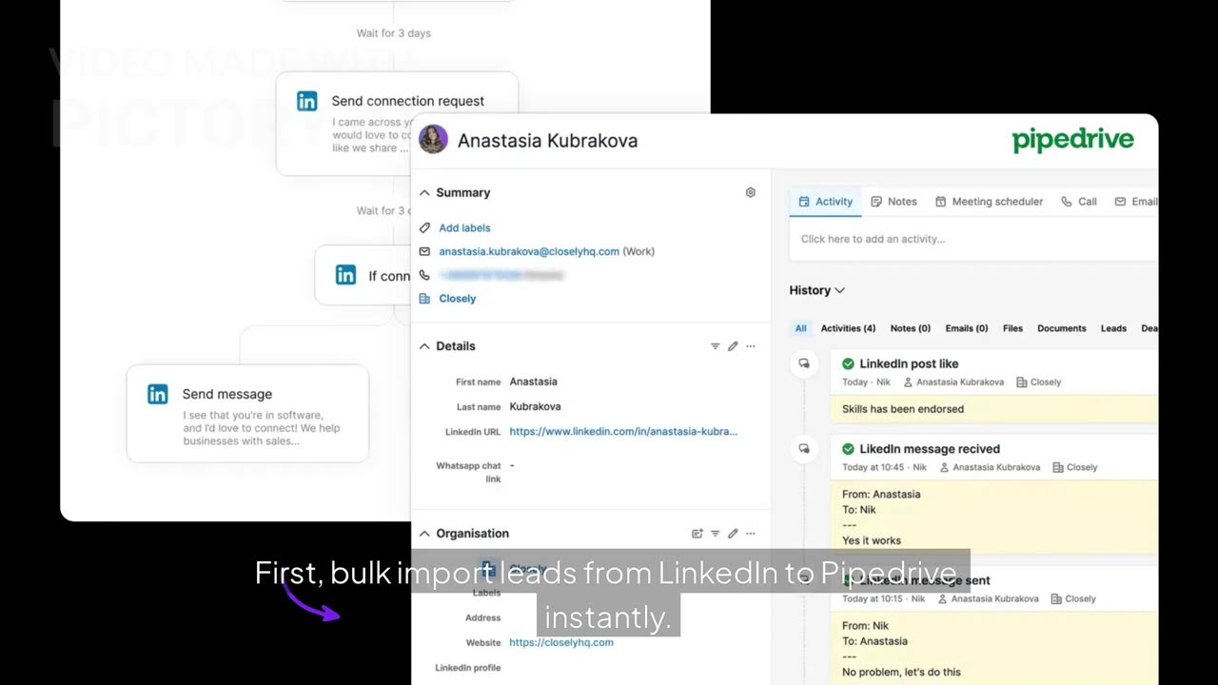Click the Last name value Kubrakova
This screenshot has width=1218, height=685.
click(535, 406)
